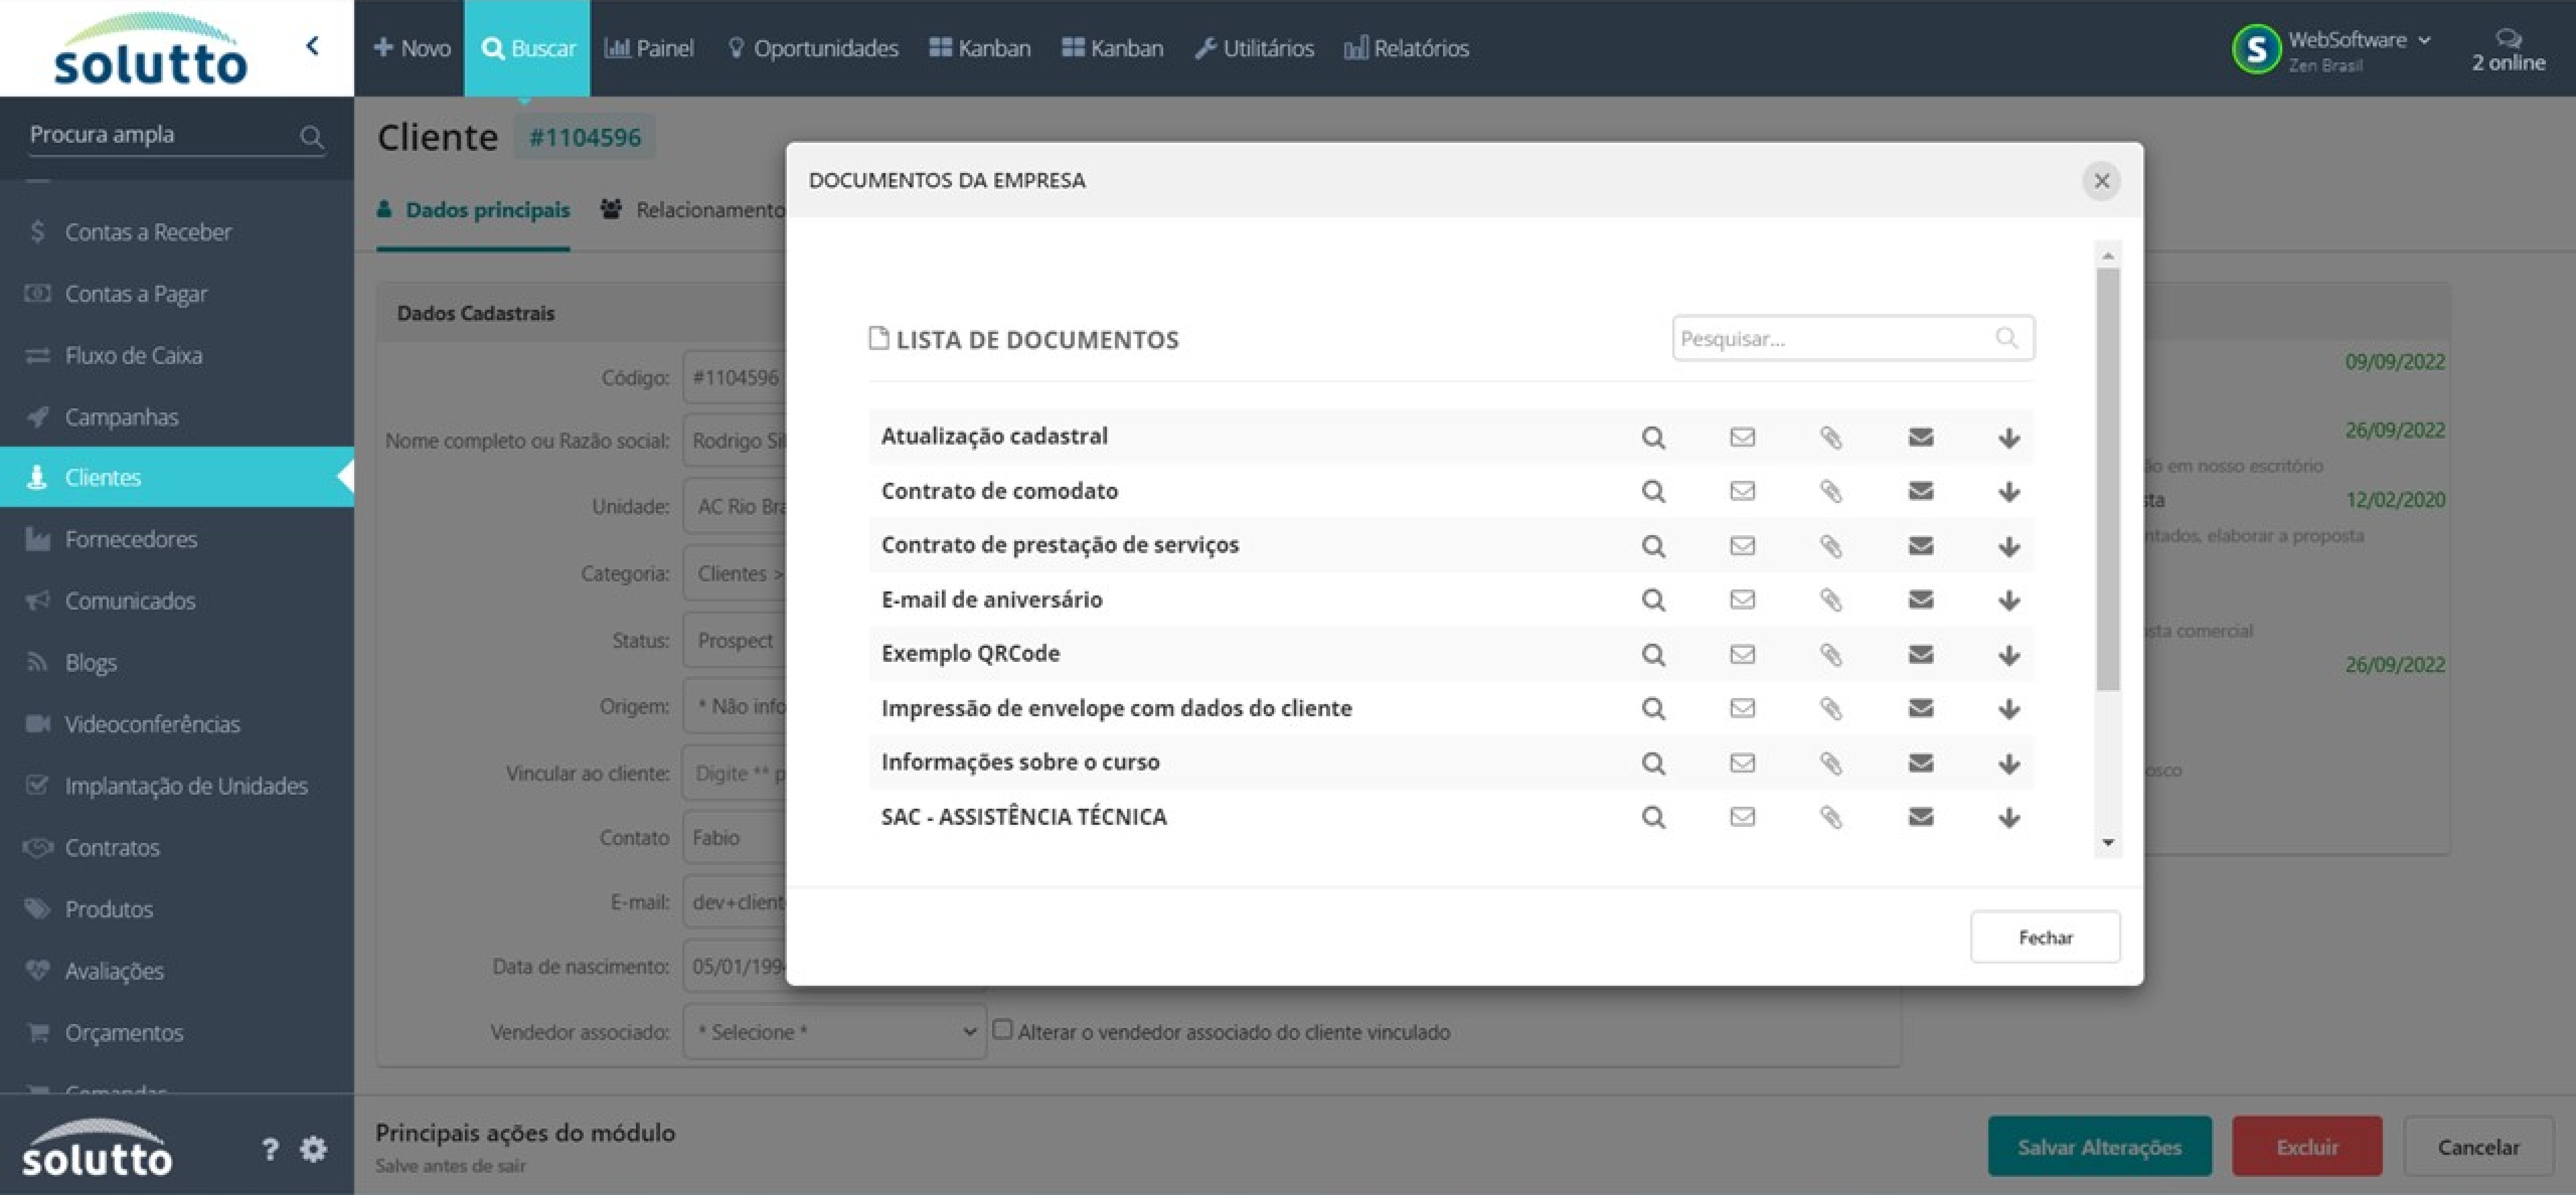The image size is (2576, 1195).
Task: Click the sidebar search magnifier icon
Action: (311, 137)
